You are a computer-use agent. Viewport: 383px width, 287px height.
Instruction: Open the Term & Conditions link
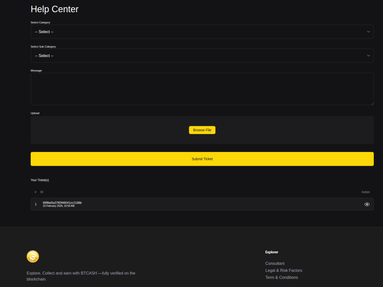tap(282, 277)
